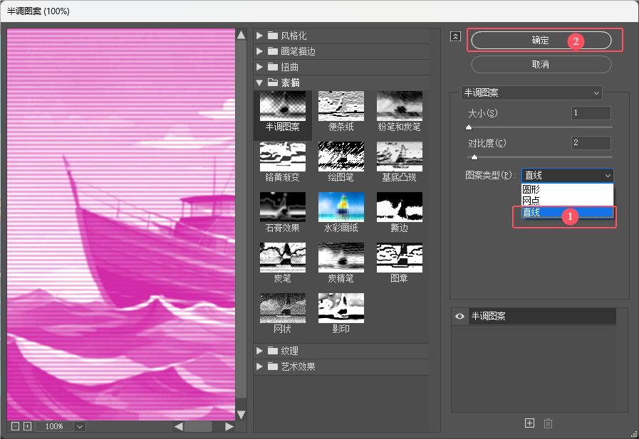Pick the 水彩画纸 filter thumbnail
This screenshot has height=439, width=639.
(341, 207)
